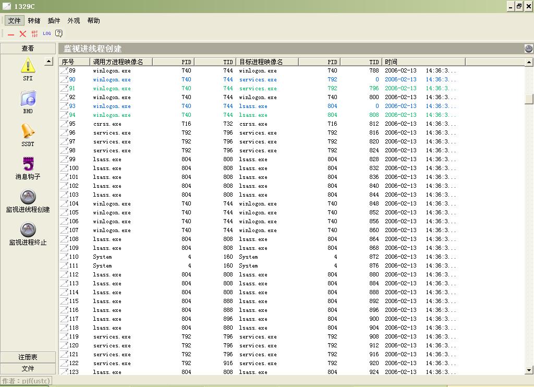The width and height of the screenshot is (534, 387).
Task: Open the 帮助 menu
Action: 93,21
